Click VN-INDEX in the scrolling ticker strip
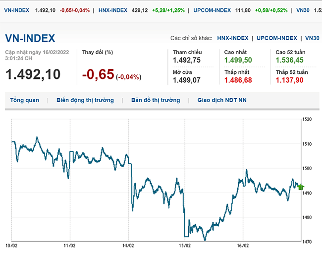The height and width of the screenshot is (254, 322). 18,10
